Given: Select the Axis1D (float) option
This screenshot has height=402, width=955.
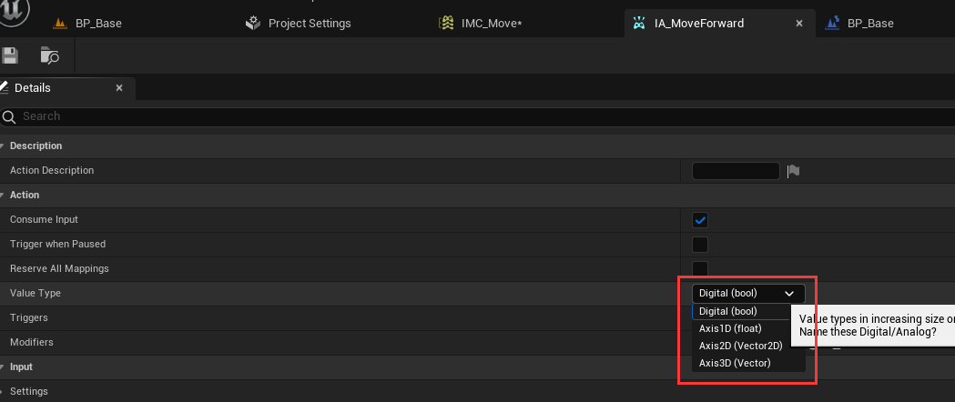Looking at the screenshot, I should [730, 328].
